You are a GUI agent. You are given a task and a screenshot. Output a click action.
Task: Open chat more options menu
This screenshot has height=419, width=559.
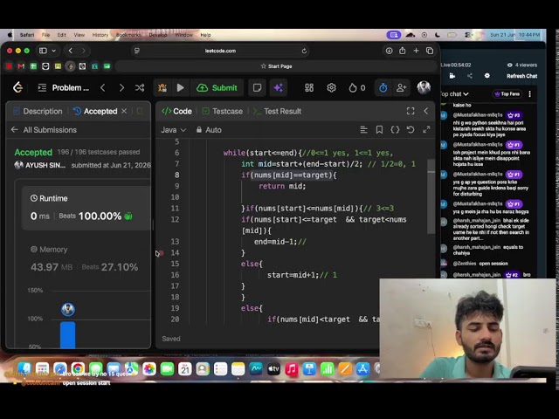(530, 94)
